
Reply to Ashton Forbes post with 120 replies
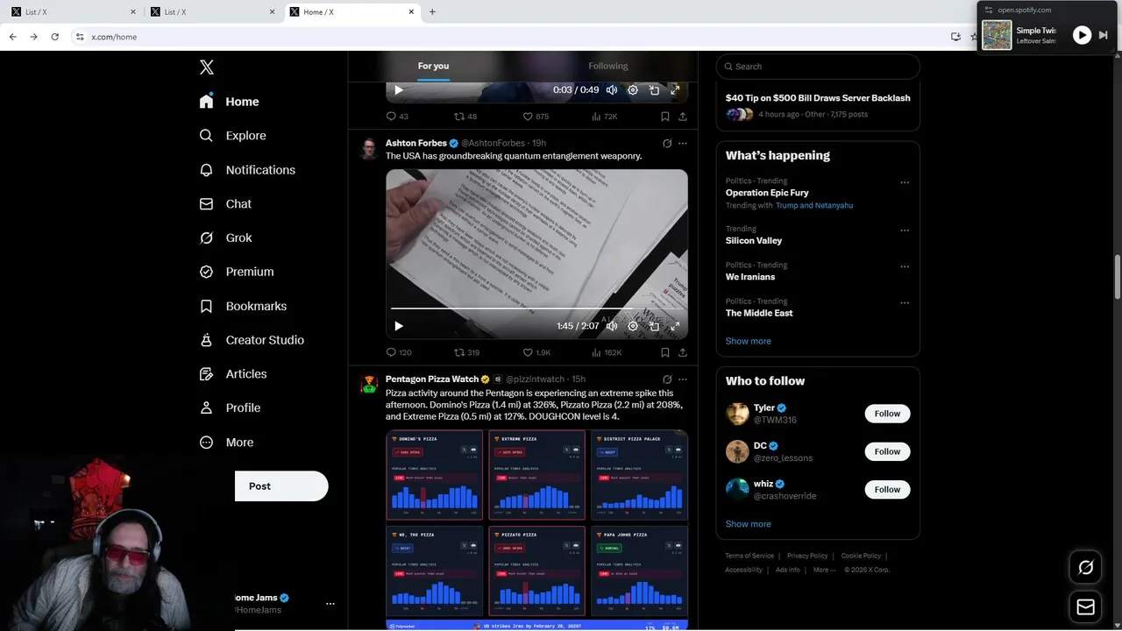pyautogui.click(x=399, y=352)
